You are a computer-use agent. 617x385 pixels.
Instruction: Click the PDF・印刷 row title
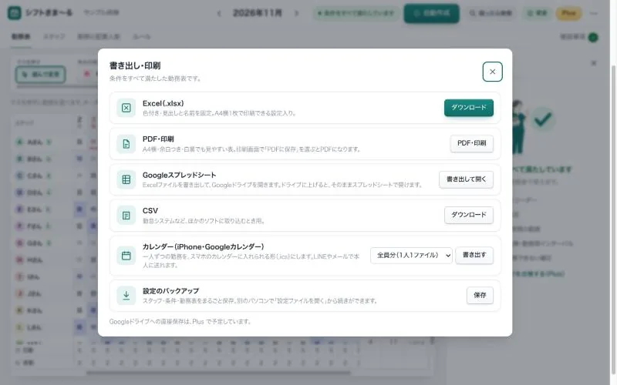click(158, 139)
